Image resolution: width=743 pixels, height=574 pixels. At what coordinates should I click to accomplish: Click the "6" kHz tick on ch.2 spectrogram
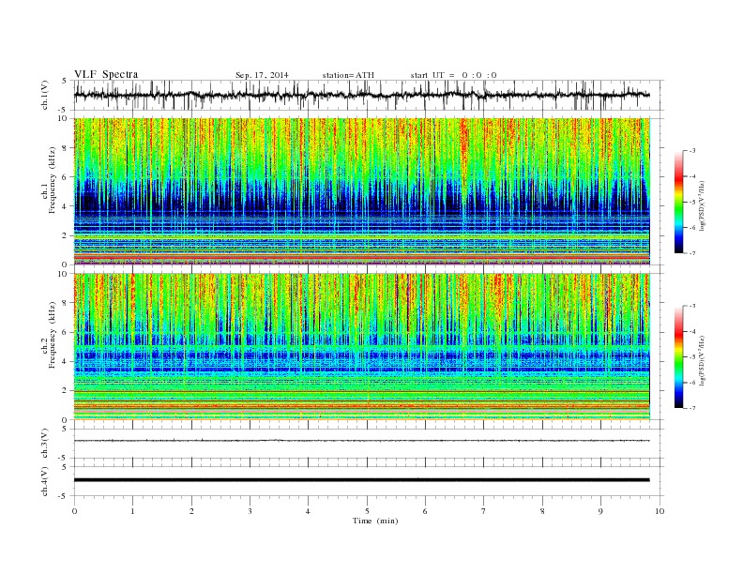[66, 332]
